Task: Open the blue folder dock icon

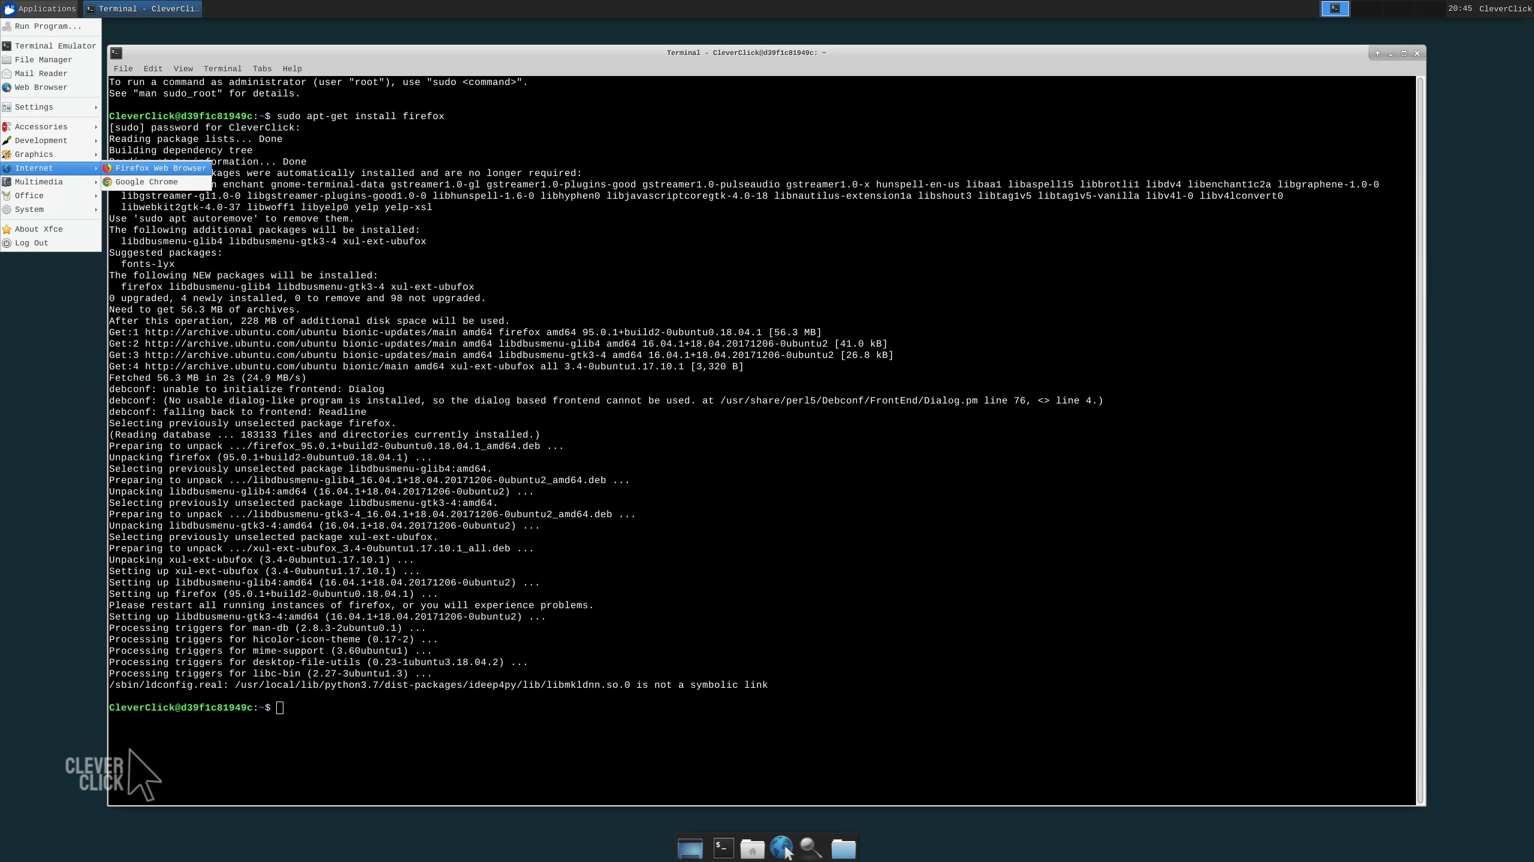Action: (x=843, y=848)
